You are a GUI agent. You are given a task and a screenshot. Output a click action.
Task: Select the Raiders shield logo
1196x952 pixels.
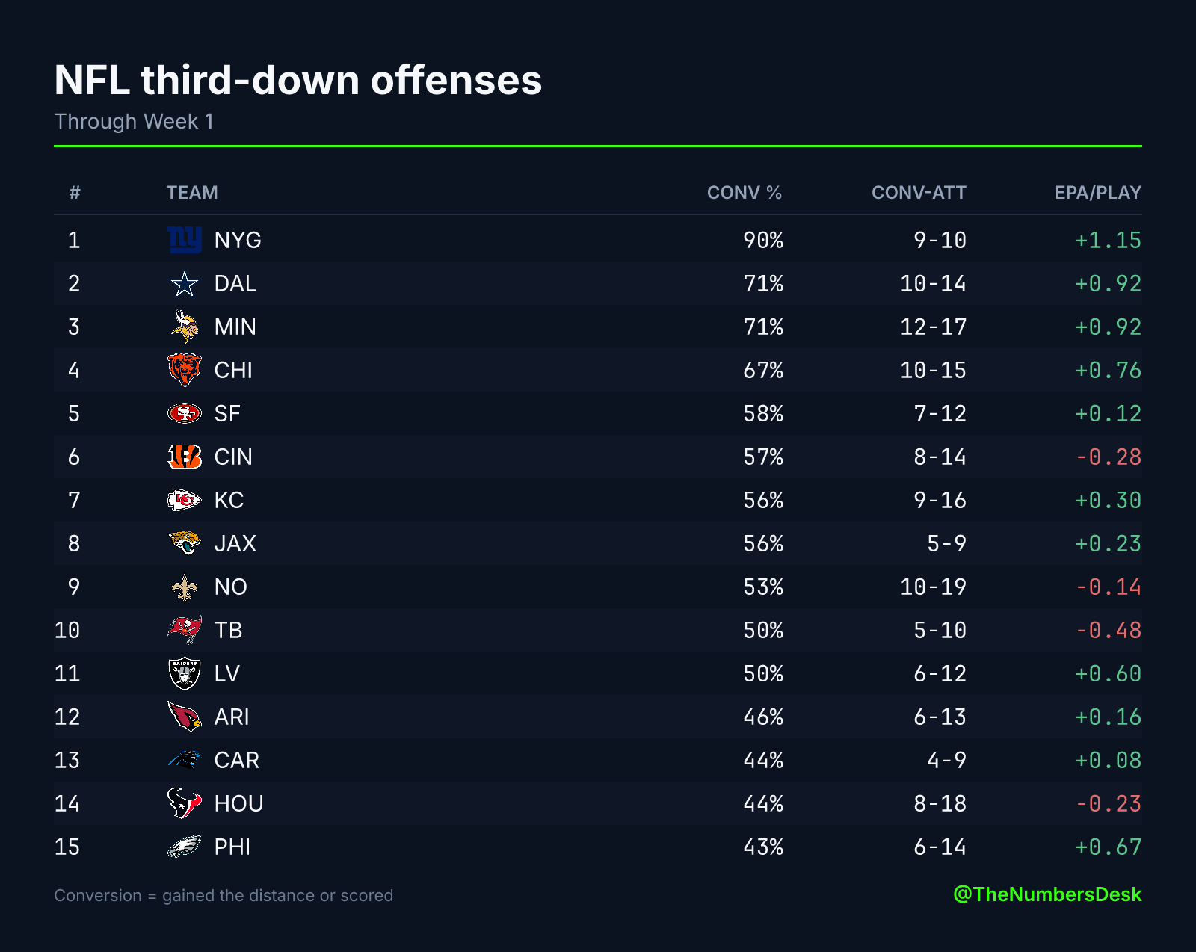click(x=185, y=673)
